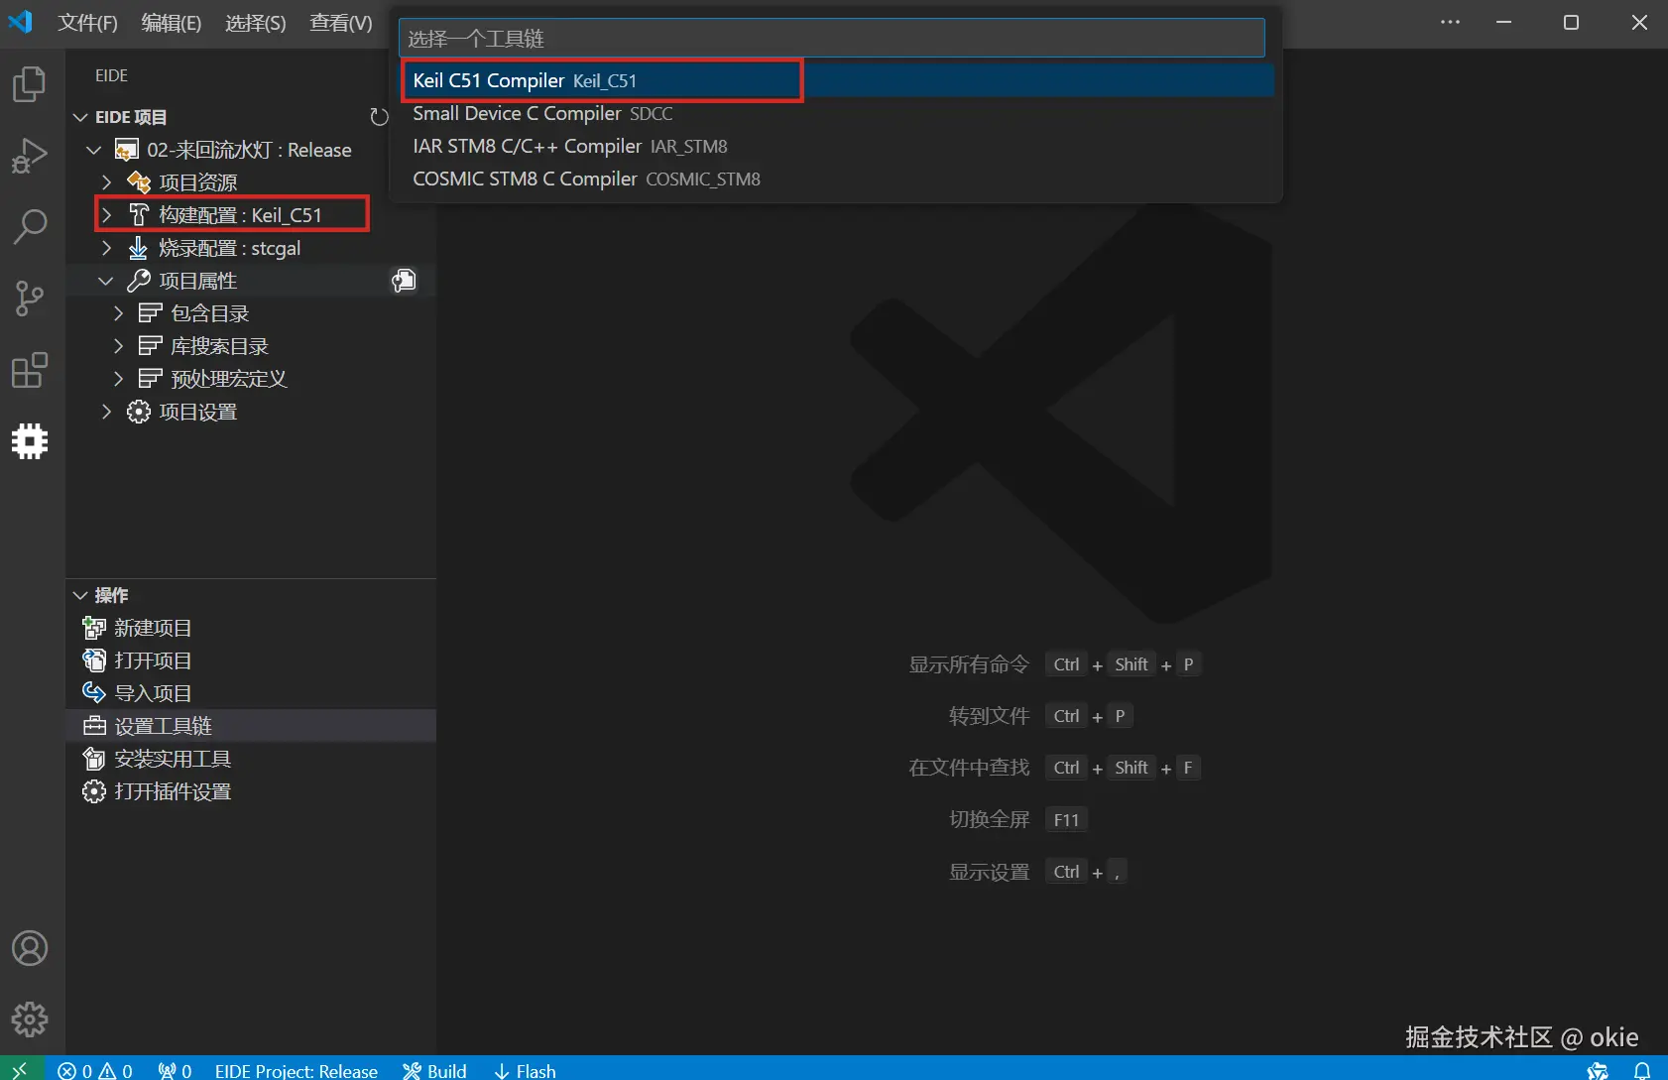Choose IAR STM8 C/C++ Compiler

pos(837,146)
